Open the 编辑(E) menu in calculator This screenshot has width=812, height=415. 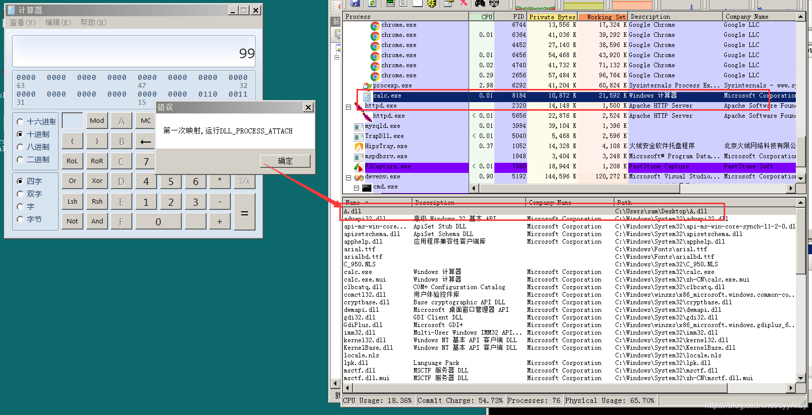pyautogui.click(x=58, y=23)
